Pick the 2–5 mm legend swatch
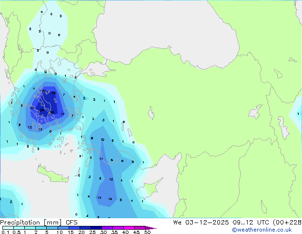 click(41, 228)
